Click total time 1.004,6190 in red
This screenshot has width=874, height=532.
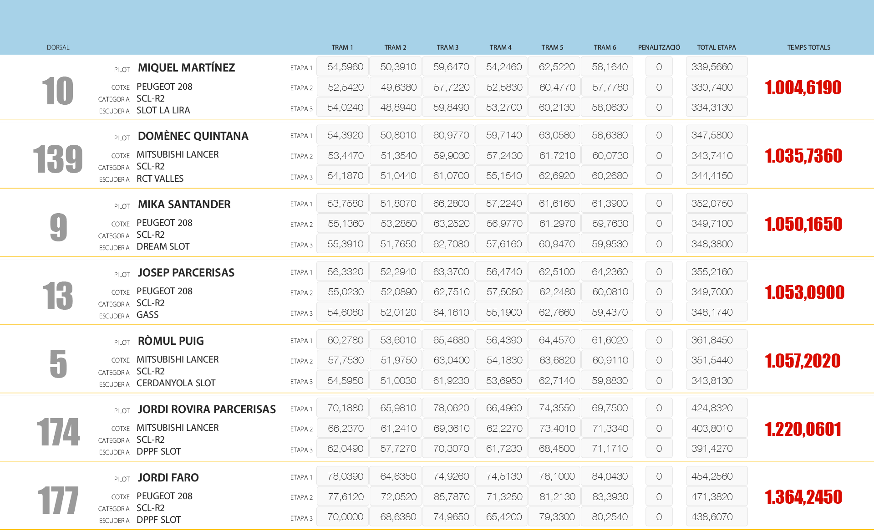(803, 87)
